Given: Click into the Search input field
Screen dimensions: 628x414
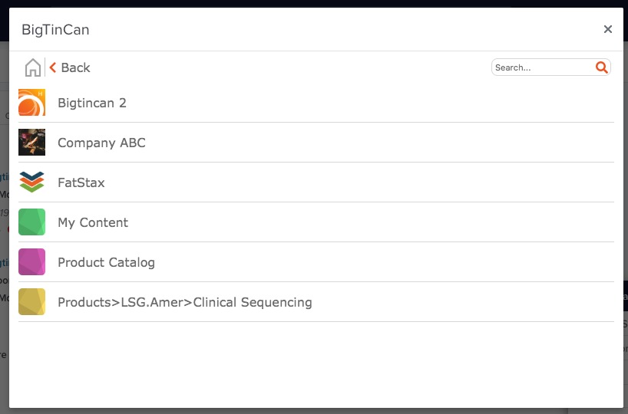Looking at the screenshot, I should (542, 67).
